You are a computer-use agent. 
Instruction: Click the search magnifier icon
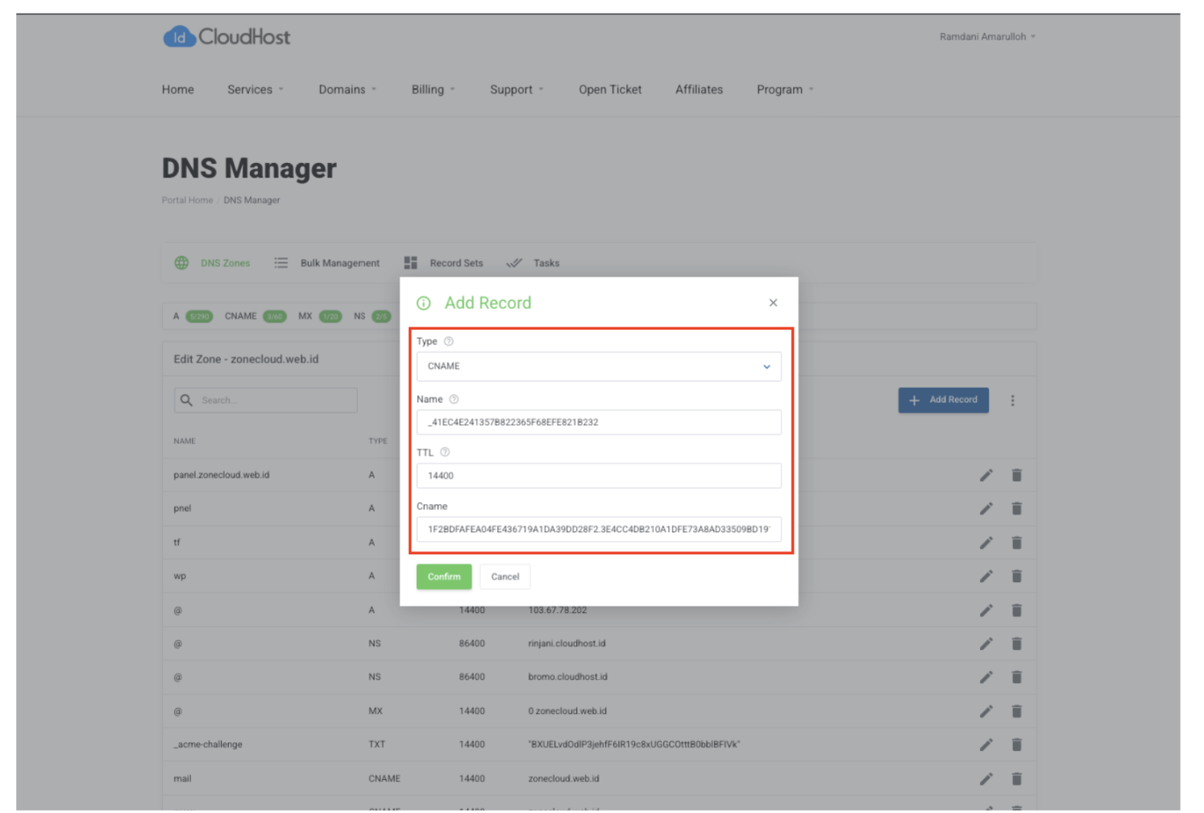(186, 400)
